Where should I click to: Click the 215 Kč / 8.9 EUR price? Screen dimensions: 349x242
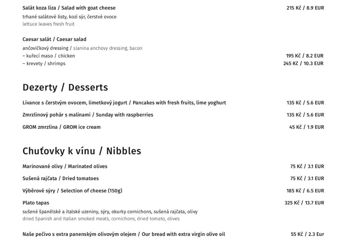point(305,8)
